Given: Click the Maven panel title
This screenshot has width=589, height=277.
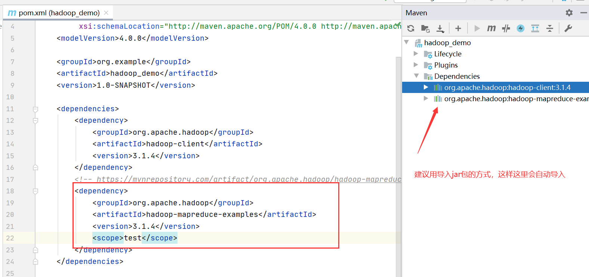Looking at the screenshot, I should [416, 13].
